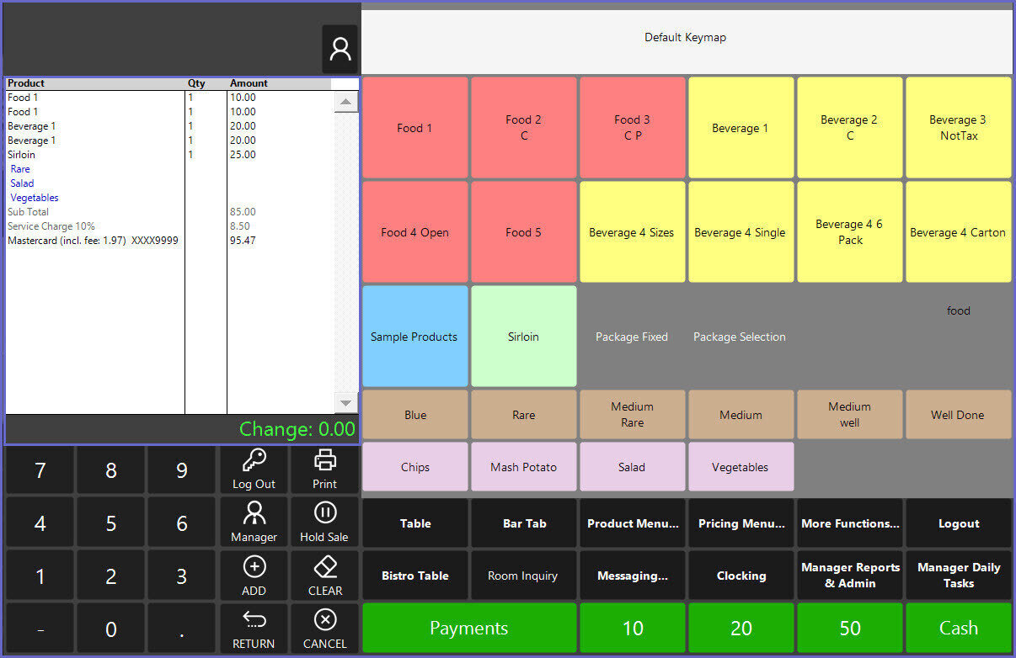Select the Sirloin line in receipt
Screen dimensions: 1016x658
coord(22,155)
